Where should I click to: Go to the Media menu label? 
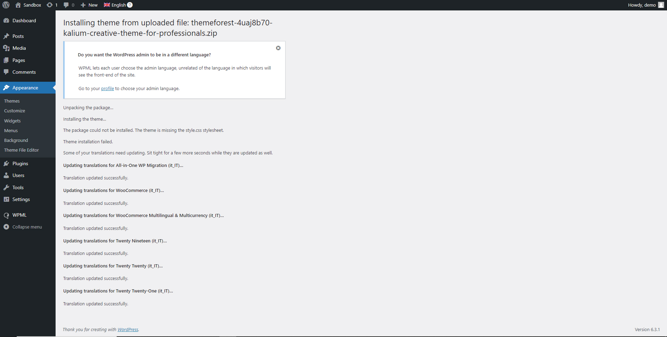tap(19, 48)
